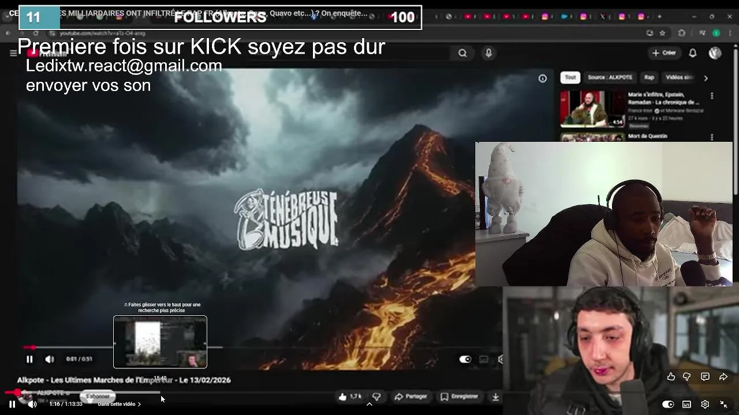739x415 pixels.
Task: Click the ALKPOTE channel avatar
Action: pyautogui.click(x=25, y=397)
